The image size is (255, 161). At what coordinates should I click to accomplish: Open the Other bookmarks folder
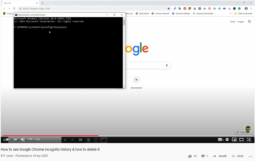pyautogui.click(x=243, y=13)
